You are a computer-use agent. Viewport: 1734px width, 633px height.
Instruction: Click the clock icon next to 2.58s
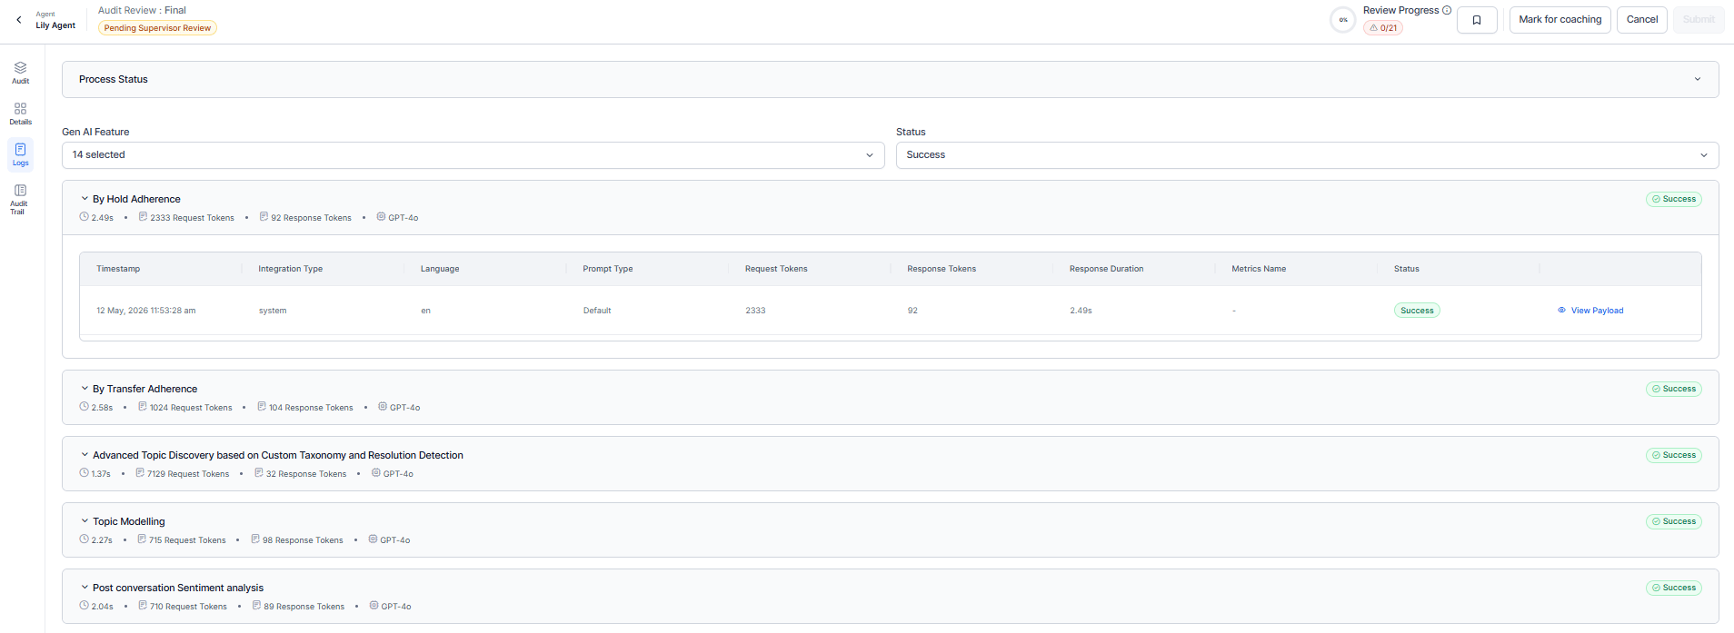85,407
